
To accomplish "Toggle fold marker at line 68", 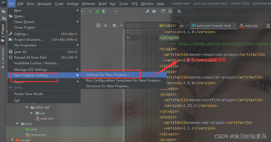I will tap(140, 111).
